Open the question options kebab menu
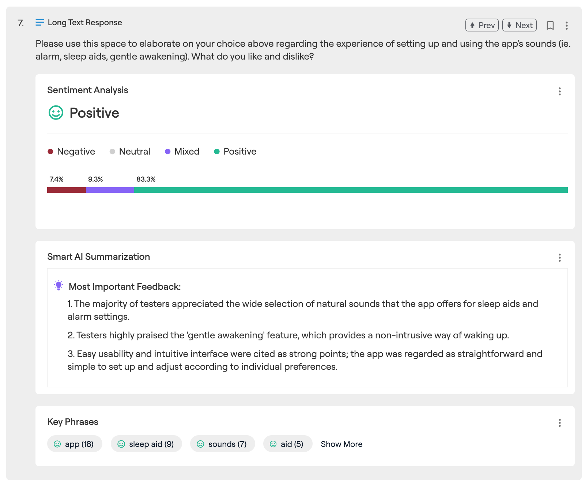 [566, 26]
